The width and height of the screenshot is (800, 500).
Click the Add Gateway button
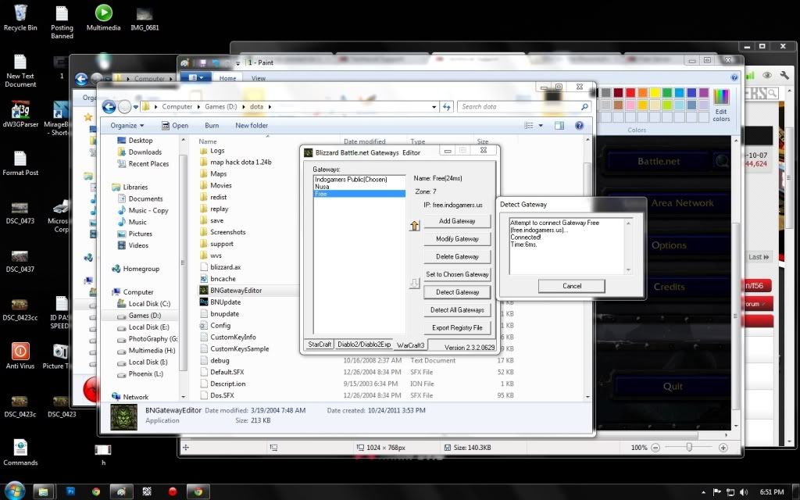pyautogui.click(x=457, y=221)
